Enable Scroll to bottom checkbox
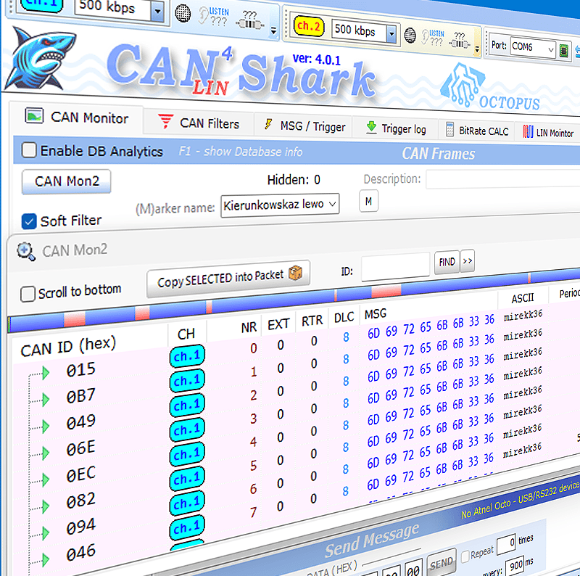 pos(28,294)
